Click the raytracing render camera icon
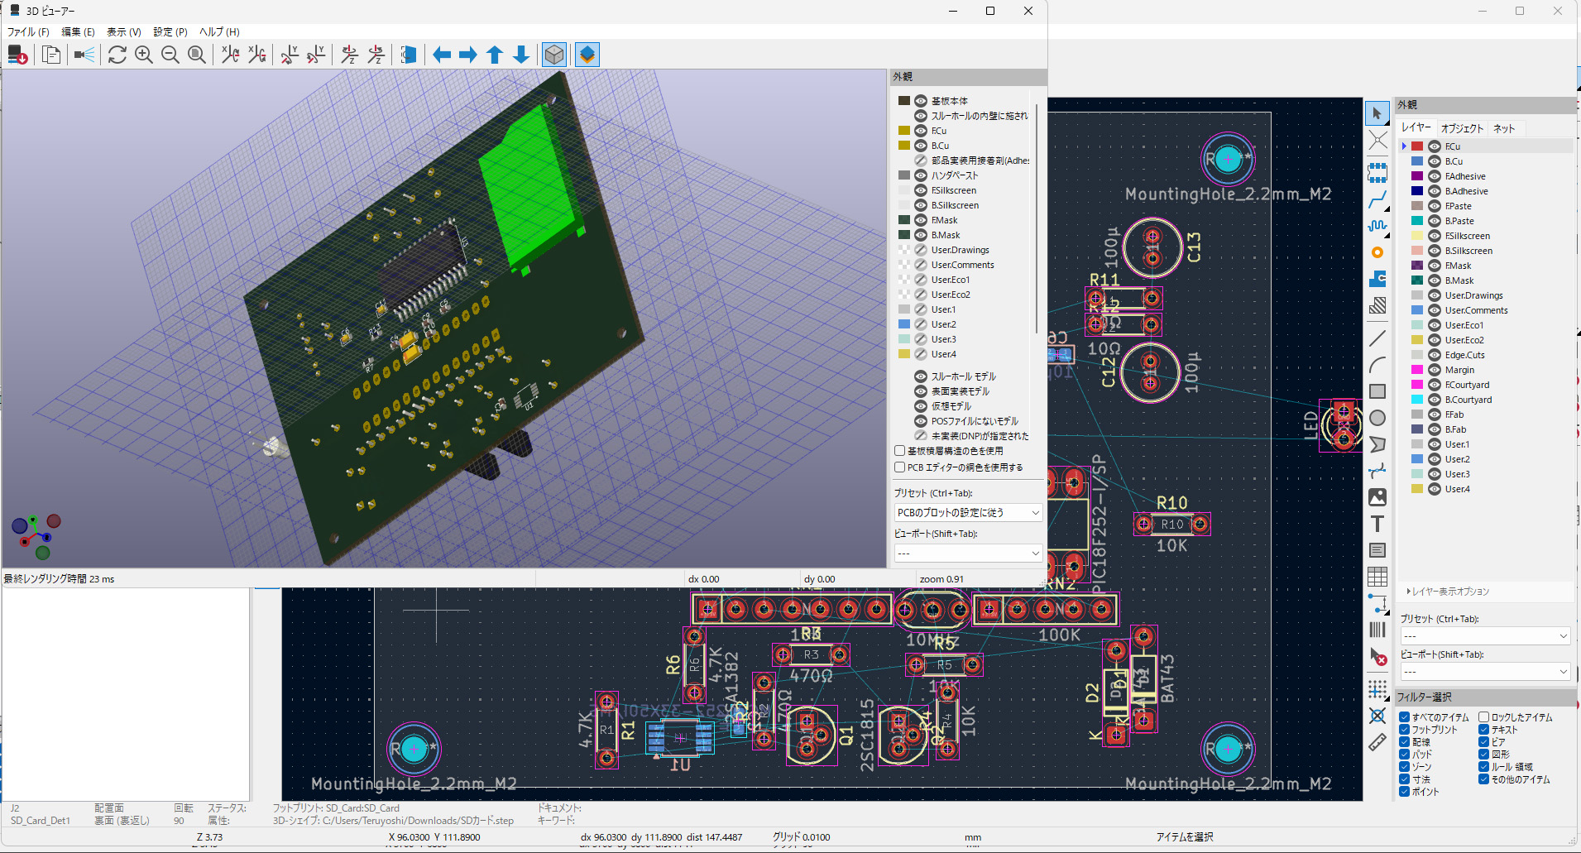1581x853 pixels. tap(84, 55)
